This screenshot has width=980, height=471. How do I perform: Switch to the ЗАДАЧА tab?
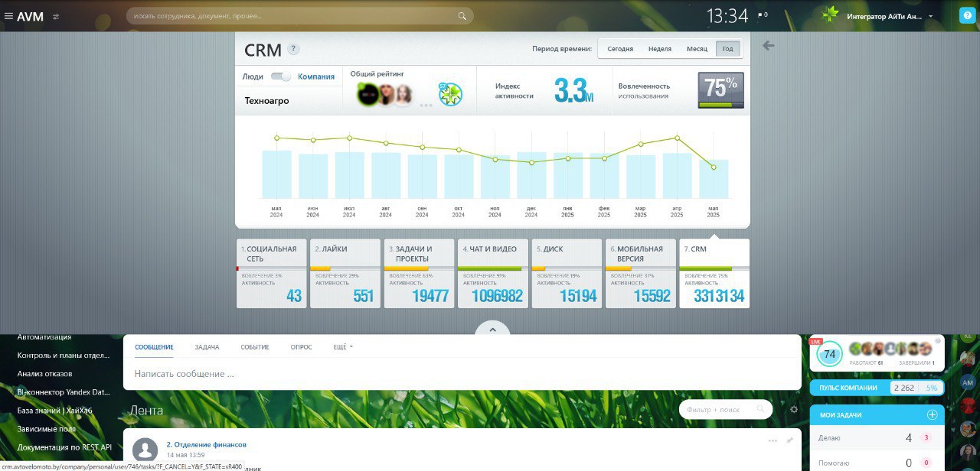click(x=207, y=347)
